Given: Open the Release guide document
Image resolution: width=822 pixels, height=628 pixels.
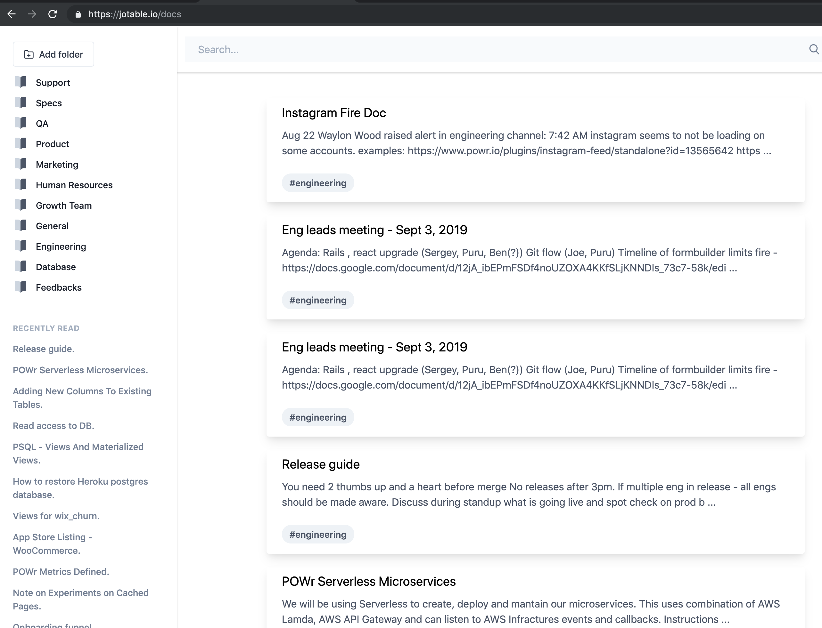Looking at the screenshot, I should 320,464.
